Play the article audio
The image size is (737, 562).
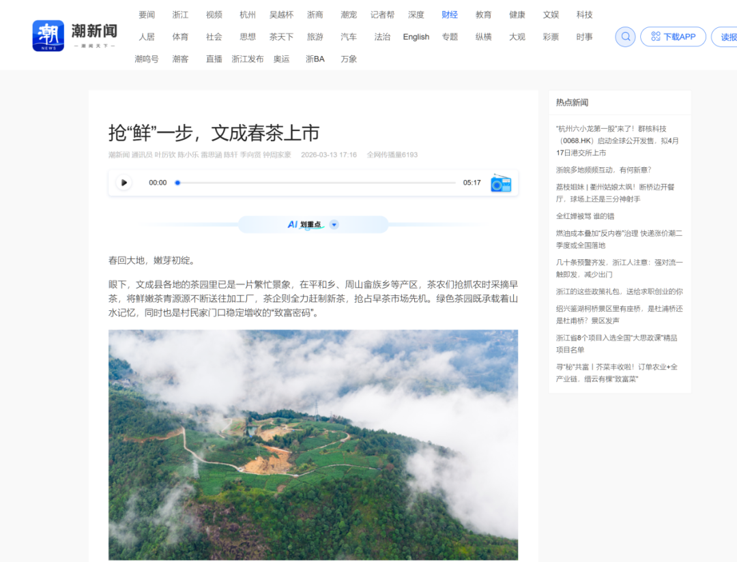[x=124, y=183]
